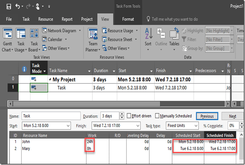Toggle the Manually Scheduled checkbox

coord(157,116)
